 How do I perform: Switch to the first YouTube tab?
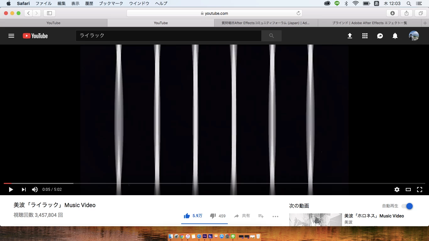(x=53, y=23)
